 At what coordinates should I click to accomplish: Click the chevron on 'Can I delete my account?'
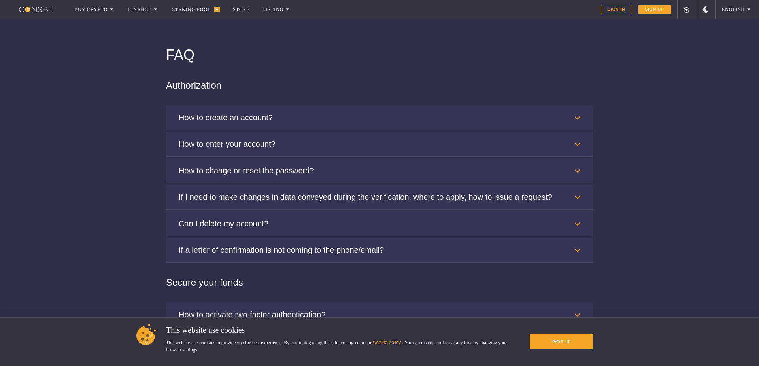coord(578,224)
